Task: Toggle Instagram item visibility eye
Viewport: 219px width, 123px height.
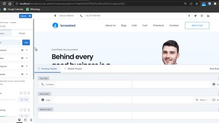Action: click(x=22, y=66)
